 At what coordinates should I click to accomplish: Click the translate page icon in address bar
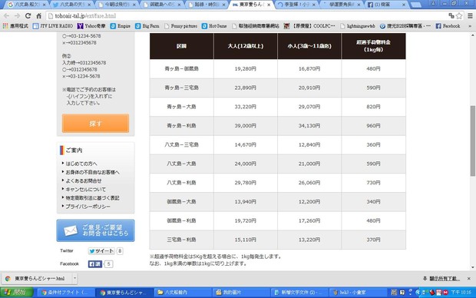[451, 15]
